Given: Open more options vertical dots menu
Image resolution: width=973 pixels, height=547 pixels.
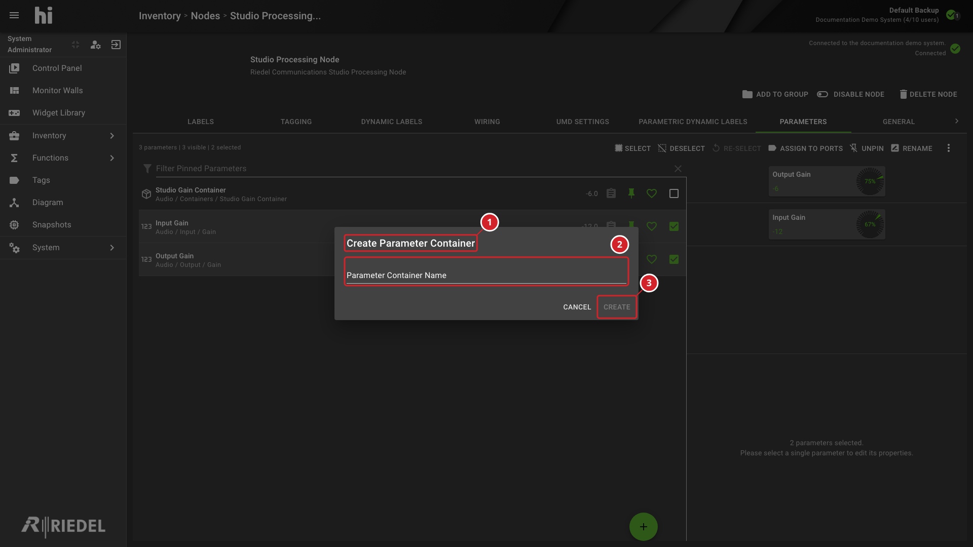Looking at the screenshot, I should [949, 148].
